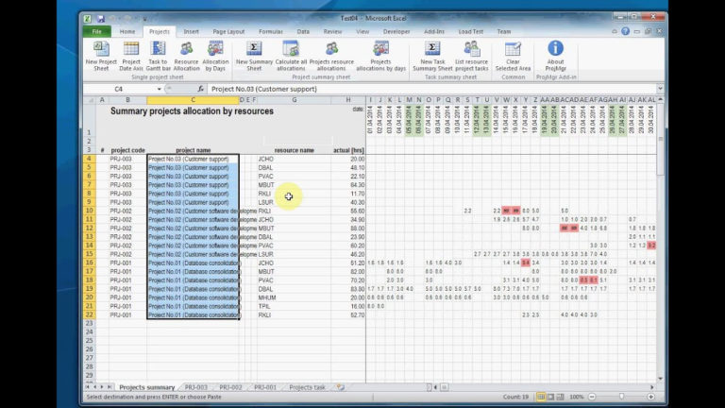Image resolution: width=725 pixels, height=408 pixels.
Task: Click Calculate all allocations icon
Action: (291, 55)
